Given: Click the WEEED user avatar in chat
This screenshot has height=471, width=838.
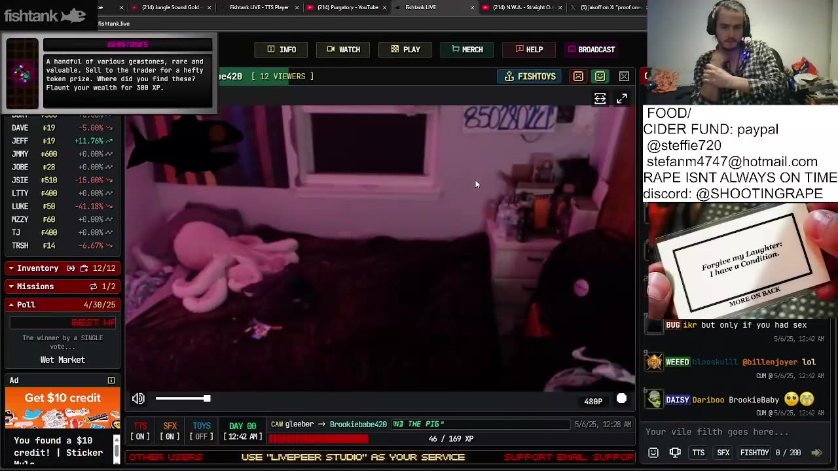Looking at the screenshot, I should [x=655, y=362].
